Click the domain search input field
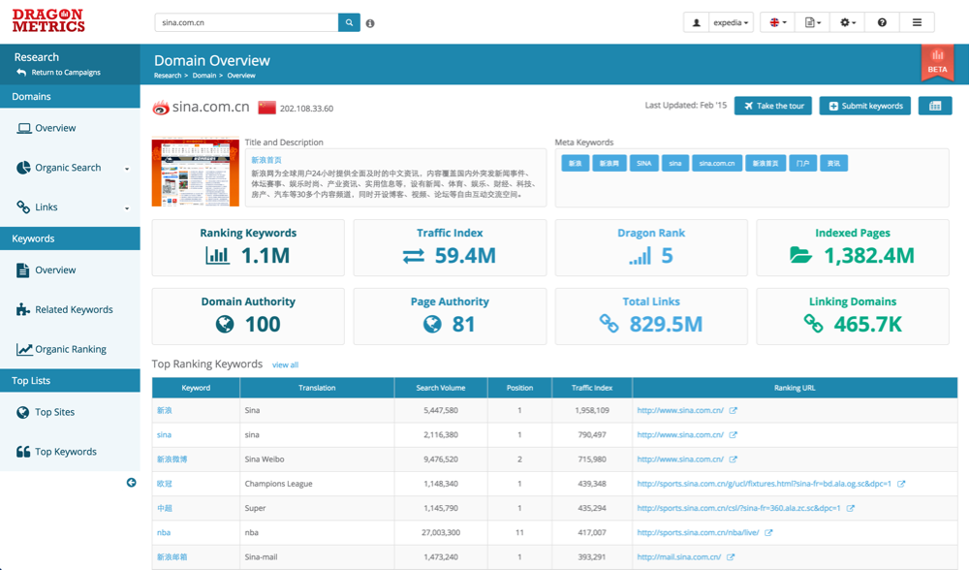 [246, 22]
